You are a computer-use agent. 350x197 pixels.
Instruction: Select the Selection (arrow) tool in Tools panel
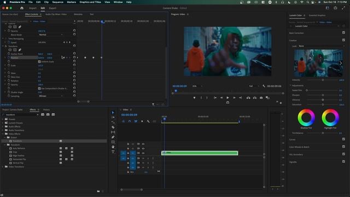[113, 113]
